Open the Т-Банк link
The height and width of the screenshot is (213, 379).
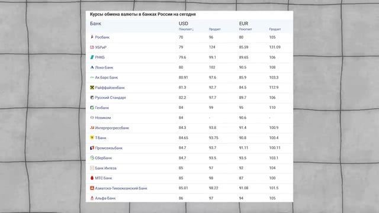point(101,138)
